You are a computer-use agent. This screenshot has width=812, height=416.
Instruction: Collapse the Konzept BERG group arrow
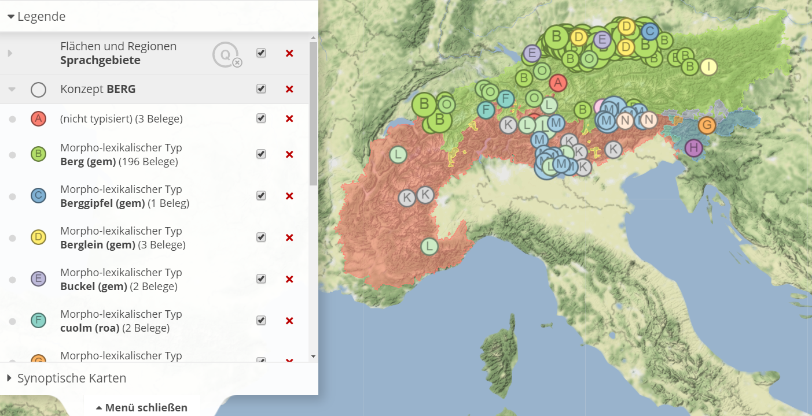[x=11, y=90]
